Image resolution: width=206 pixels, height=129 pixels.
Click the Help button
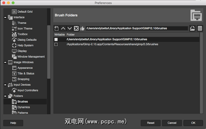tap(13, 123)
